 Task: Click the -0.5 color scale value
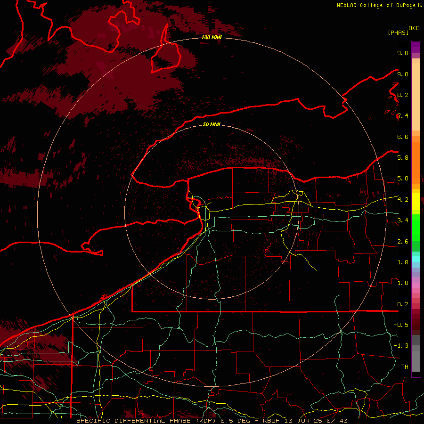pos(401,325)
